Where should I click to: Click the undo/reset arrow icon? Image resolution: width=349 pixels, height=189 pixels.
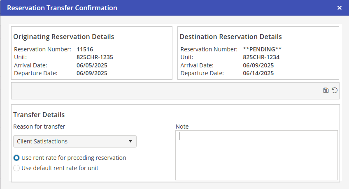(335, 90)
